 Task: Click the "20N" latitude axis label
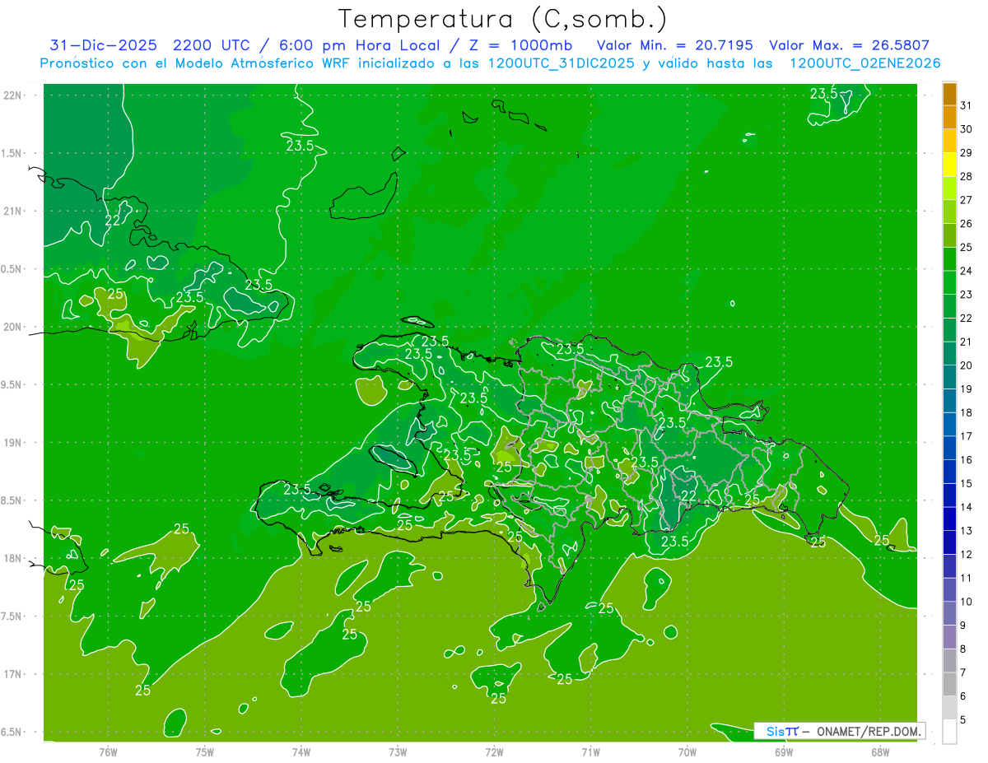(x=13, y=327)
